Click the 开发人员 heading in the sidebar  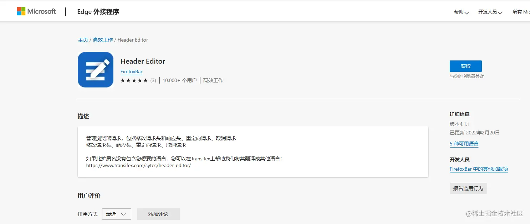[459, 160]
